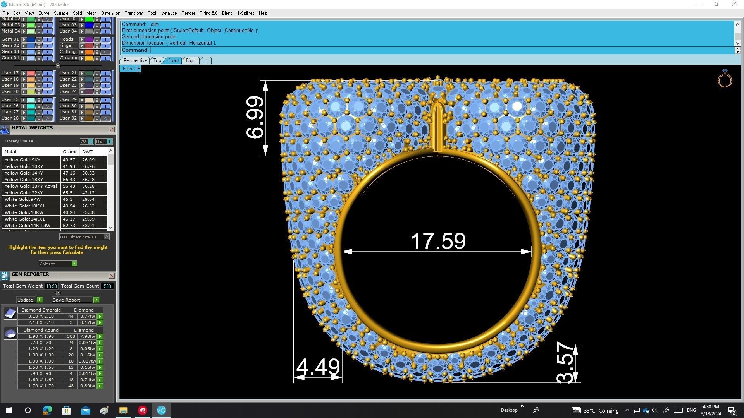Screen dimensions: 744x418
Task: Collapse the layer panel with round arrow divider
Action: (58, 66)
